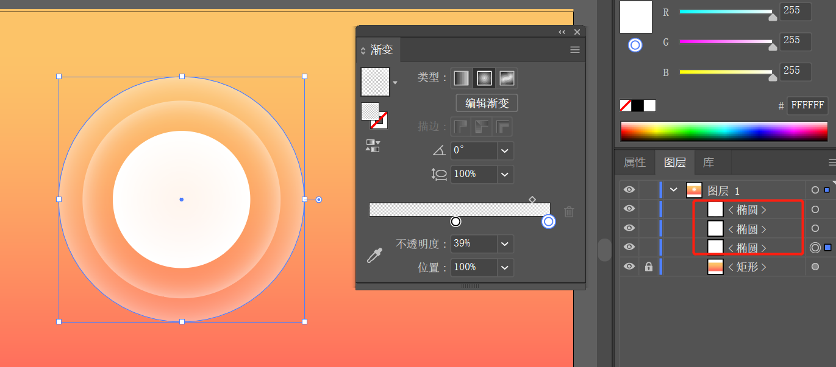Click the 编辑渐变 button

(487, 103)
